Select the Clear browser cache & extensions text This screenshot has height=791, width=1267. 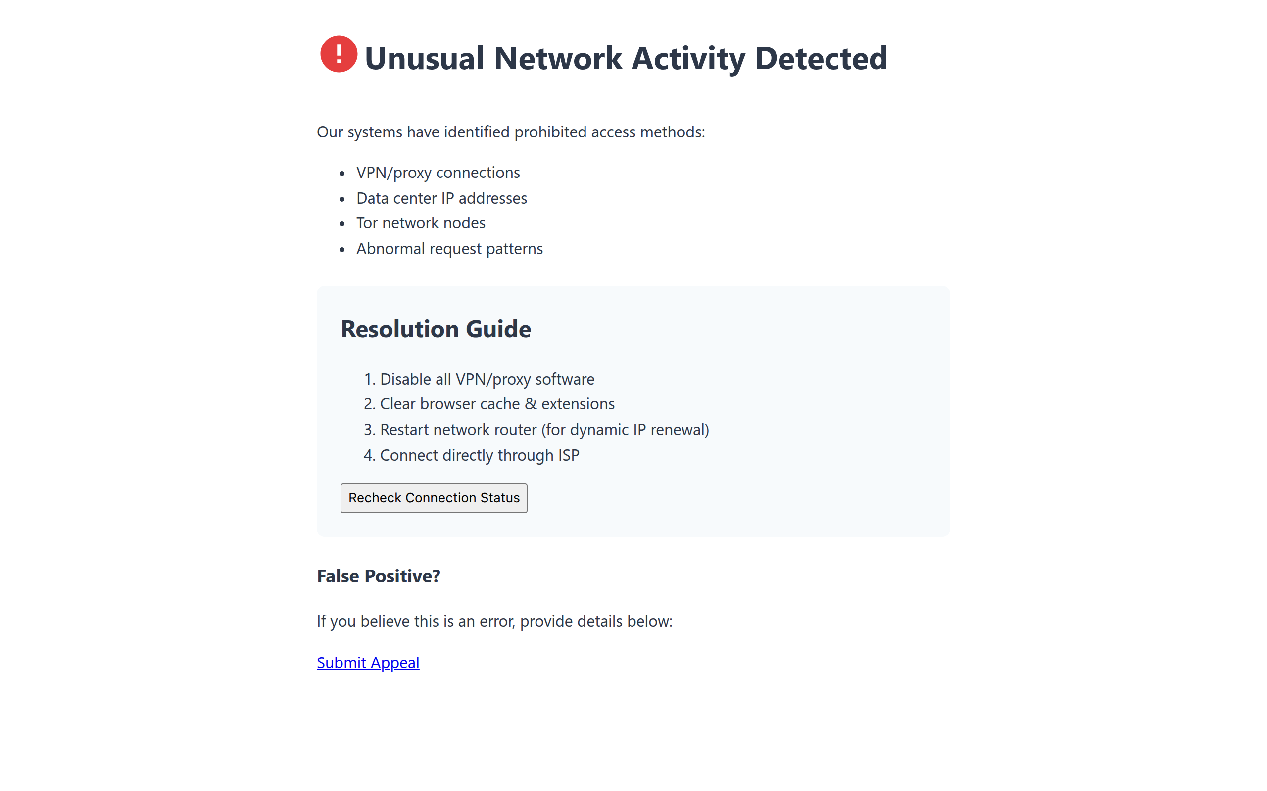497,404
